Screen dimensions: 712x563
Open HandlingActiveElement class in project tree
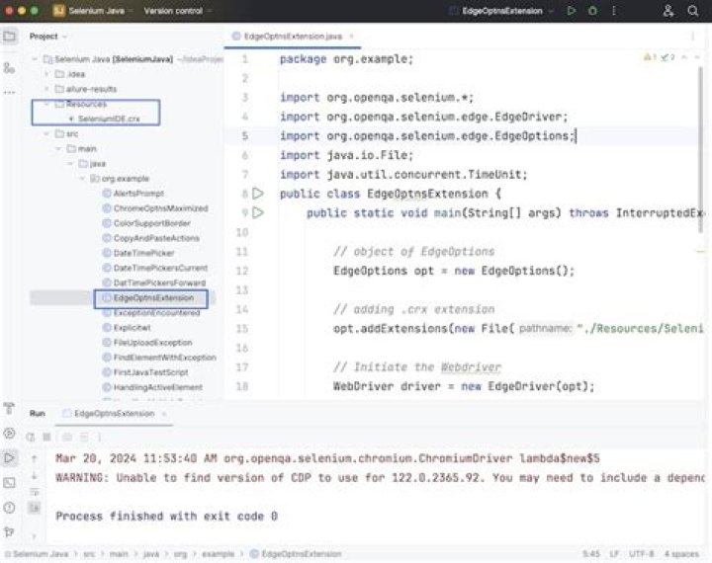pos(157,387)
